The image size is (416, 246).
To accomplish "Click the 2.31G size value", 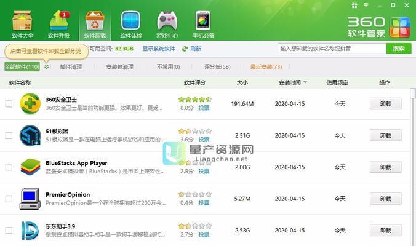I will tap(242, 135).
